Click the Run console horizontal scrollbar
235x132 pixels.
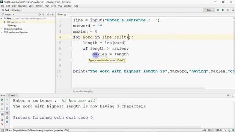pyautogui.click(x=107, y=127)
